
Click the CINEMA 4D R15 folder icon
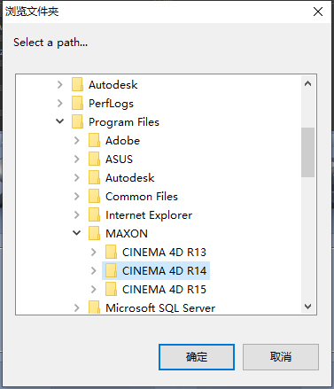(x=111, y=289)
